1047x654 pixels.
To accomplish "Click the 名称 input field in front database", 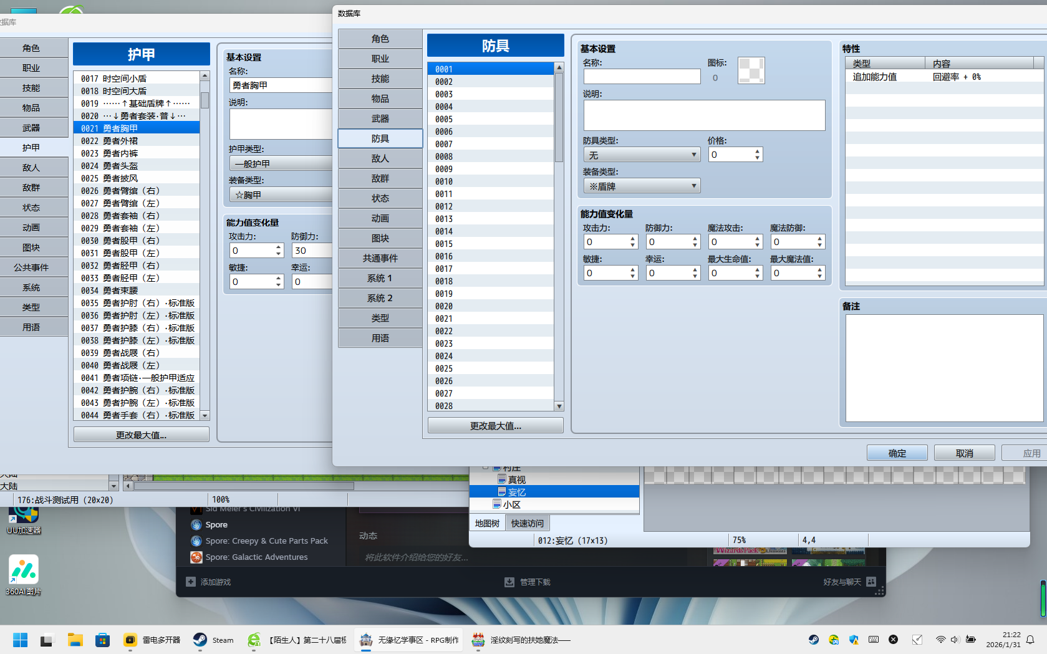I will coord(642,77).
